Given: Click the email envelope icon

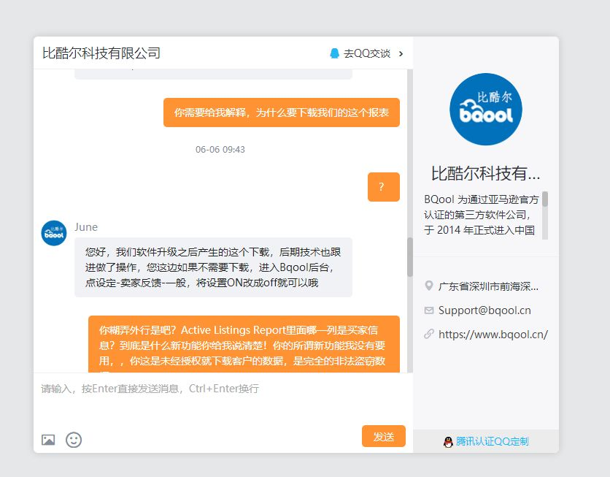Looking at the screenshot, I should pyautogui.click(x=428, y=310).
